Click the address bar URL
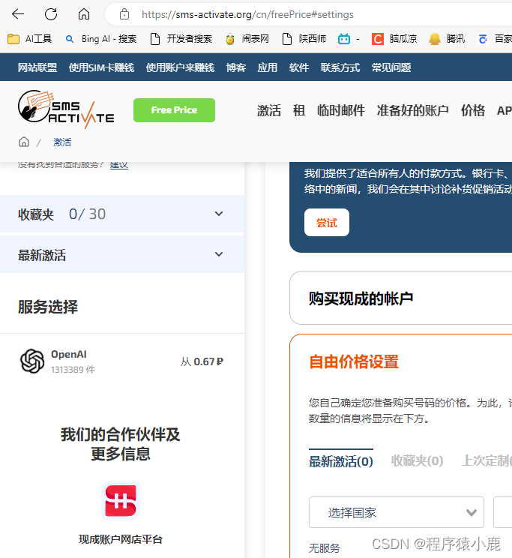 [247, 14]
